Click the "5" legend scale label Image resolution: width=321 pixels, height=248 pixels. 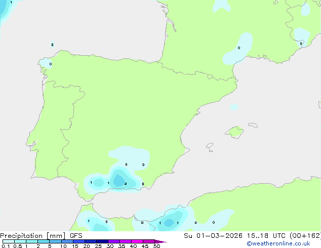[50, 246]
